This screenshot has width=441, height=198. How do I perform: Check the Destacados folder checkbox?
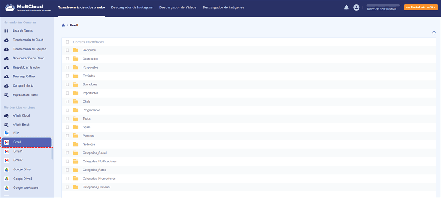[x=67, y=59]
